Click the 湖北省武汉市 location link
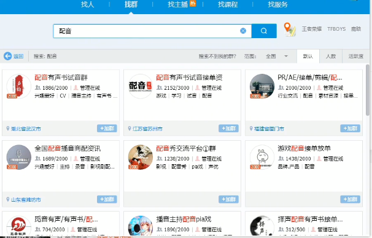The height and width of the screenshot is (238, 372). 26,129
